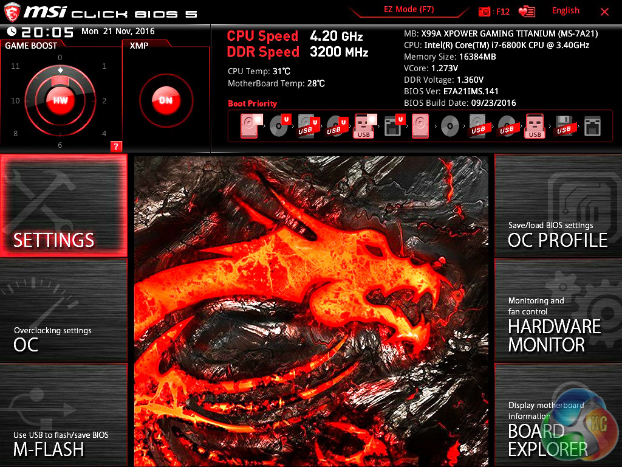The image size is (622, 467).
Task: Set Game Boost dial to stage 1
Action: click(104, 66)
